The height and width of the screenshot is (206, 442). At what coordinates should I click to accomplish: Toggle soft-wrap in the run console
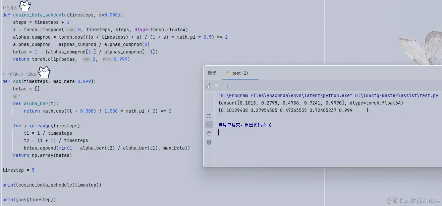tap(209, 116)
